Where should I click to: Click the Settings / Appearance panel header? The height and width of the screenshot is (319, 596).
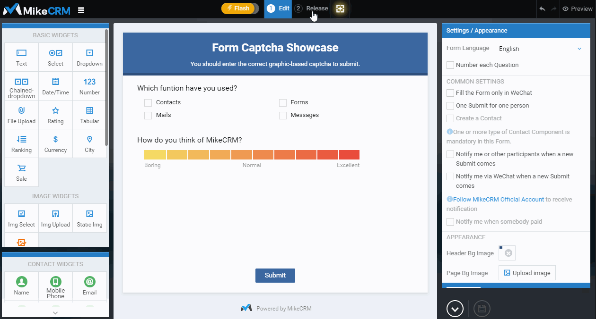click(516, 31)
